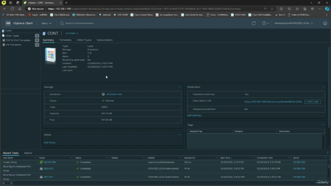Switch to the Summary tab

[48, 40]
